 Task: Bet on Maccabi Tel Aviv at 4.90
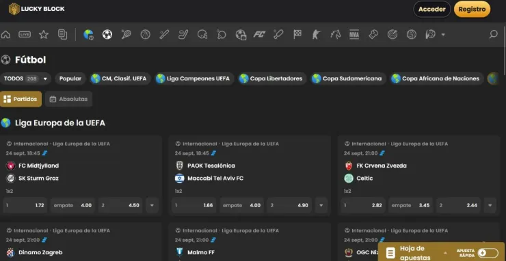coord(289,205)
